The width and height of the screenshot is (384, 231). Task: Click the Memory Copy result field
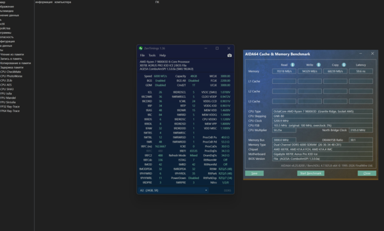335,71
